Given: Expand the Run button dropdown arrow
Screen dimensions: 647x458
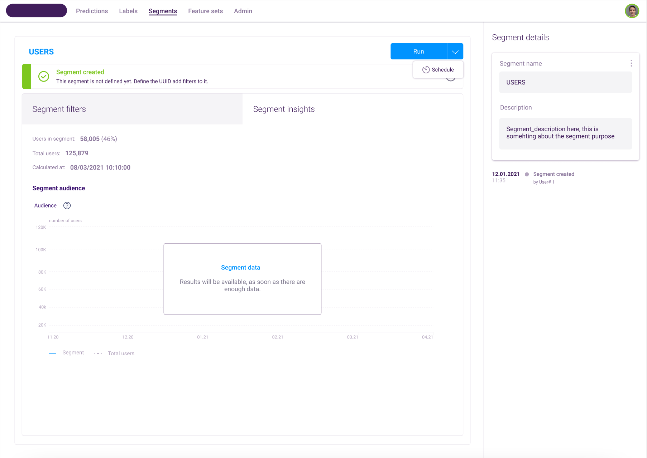Looking at the screenshot, I should tap(455, 52).
